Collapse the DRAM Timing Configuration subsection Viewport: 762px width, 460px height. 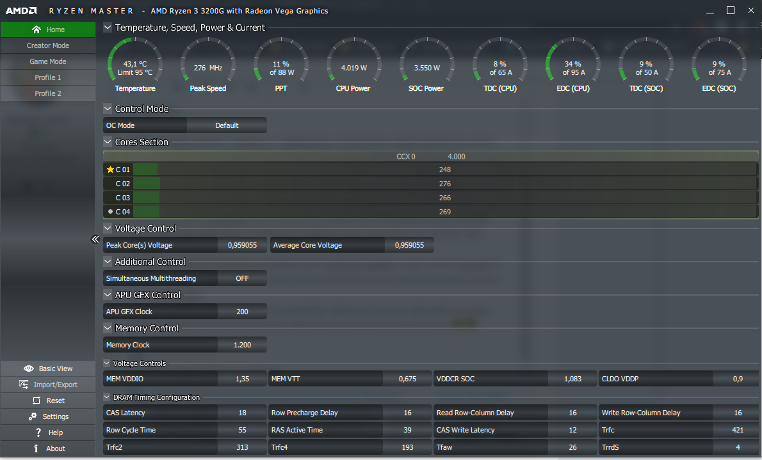[x=107, y=397]
